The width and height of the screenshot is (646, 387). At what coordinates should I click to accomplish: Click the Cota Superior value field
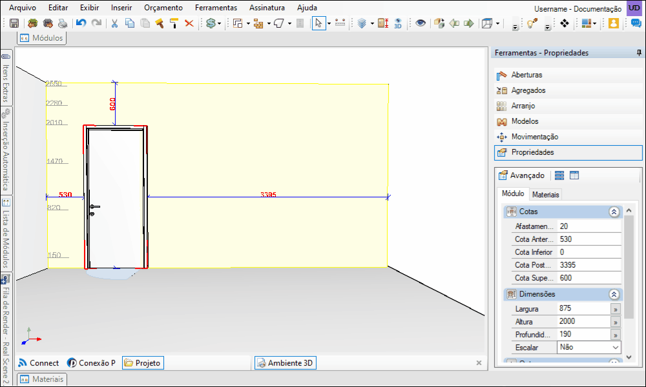tap(589, 278)
